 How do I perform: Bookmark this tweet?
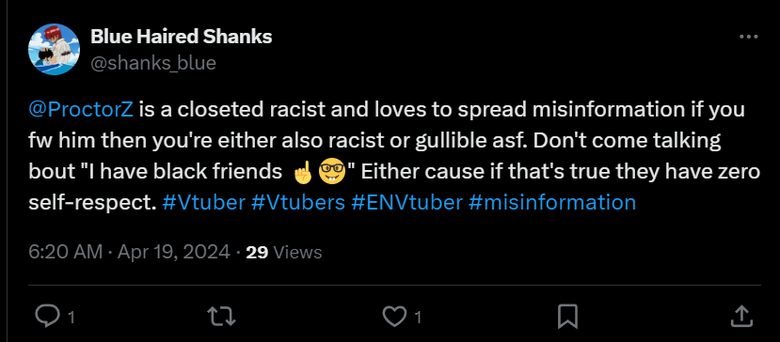pos(567,316)
